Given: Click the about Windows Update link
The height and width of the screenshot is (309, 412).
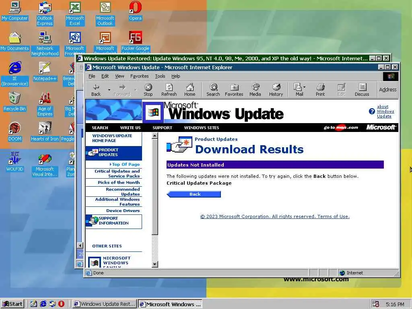Looking at the screenshot, I should click(x=385, y=111).
